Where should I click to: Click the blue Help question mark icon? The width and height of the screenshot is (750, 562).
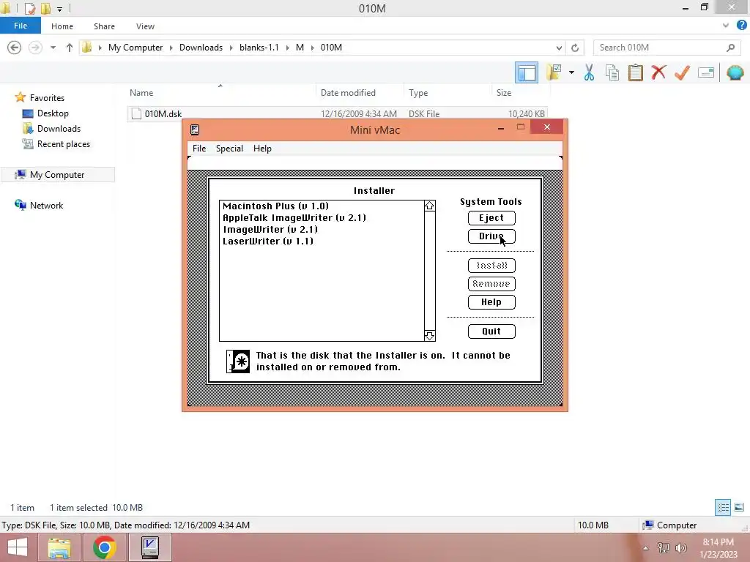coord(742,26)
